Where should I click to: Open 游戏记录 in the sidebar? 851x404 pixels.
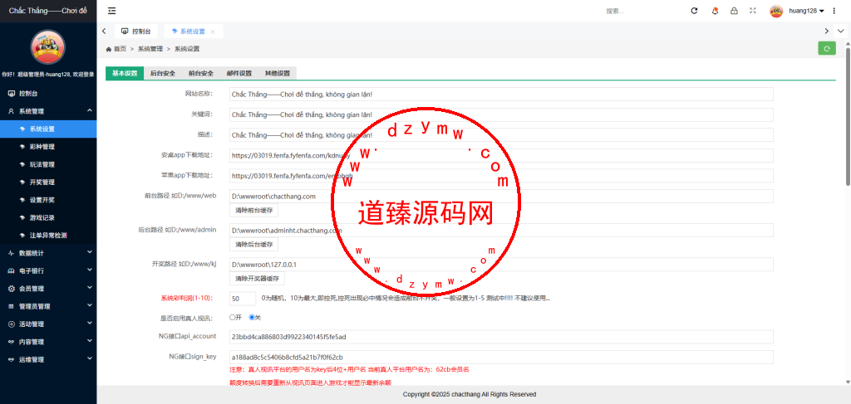tap(48, 217)
